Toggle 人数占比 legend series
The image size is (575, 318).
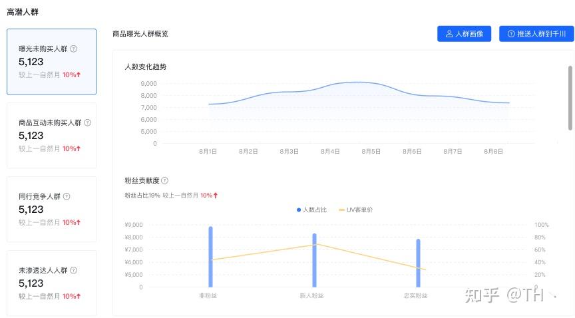pyautogui.click(x=311, y=210)
